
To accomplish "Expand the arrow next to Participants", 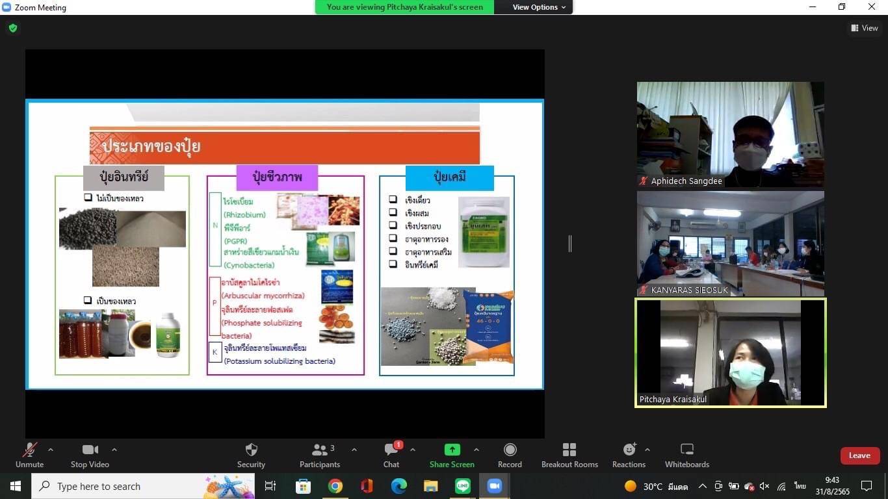I will [x=354, y=450].
